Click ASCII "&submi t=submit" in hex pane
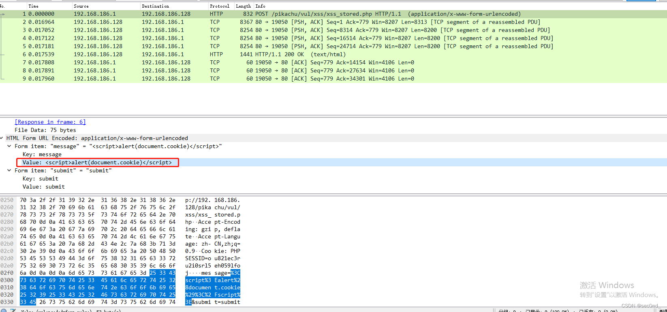667x312 pixels. tap(216, 302)
